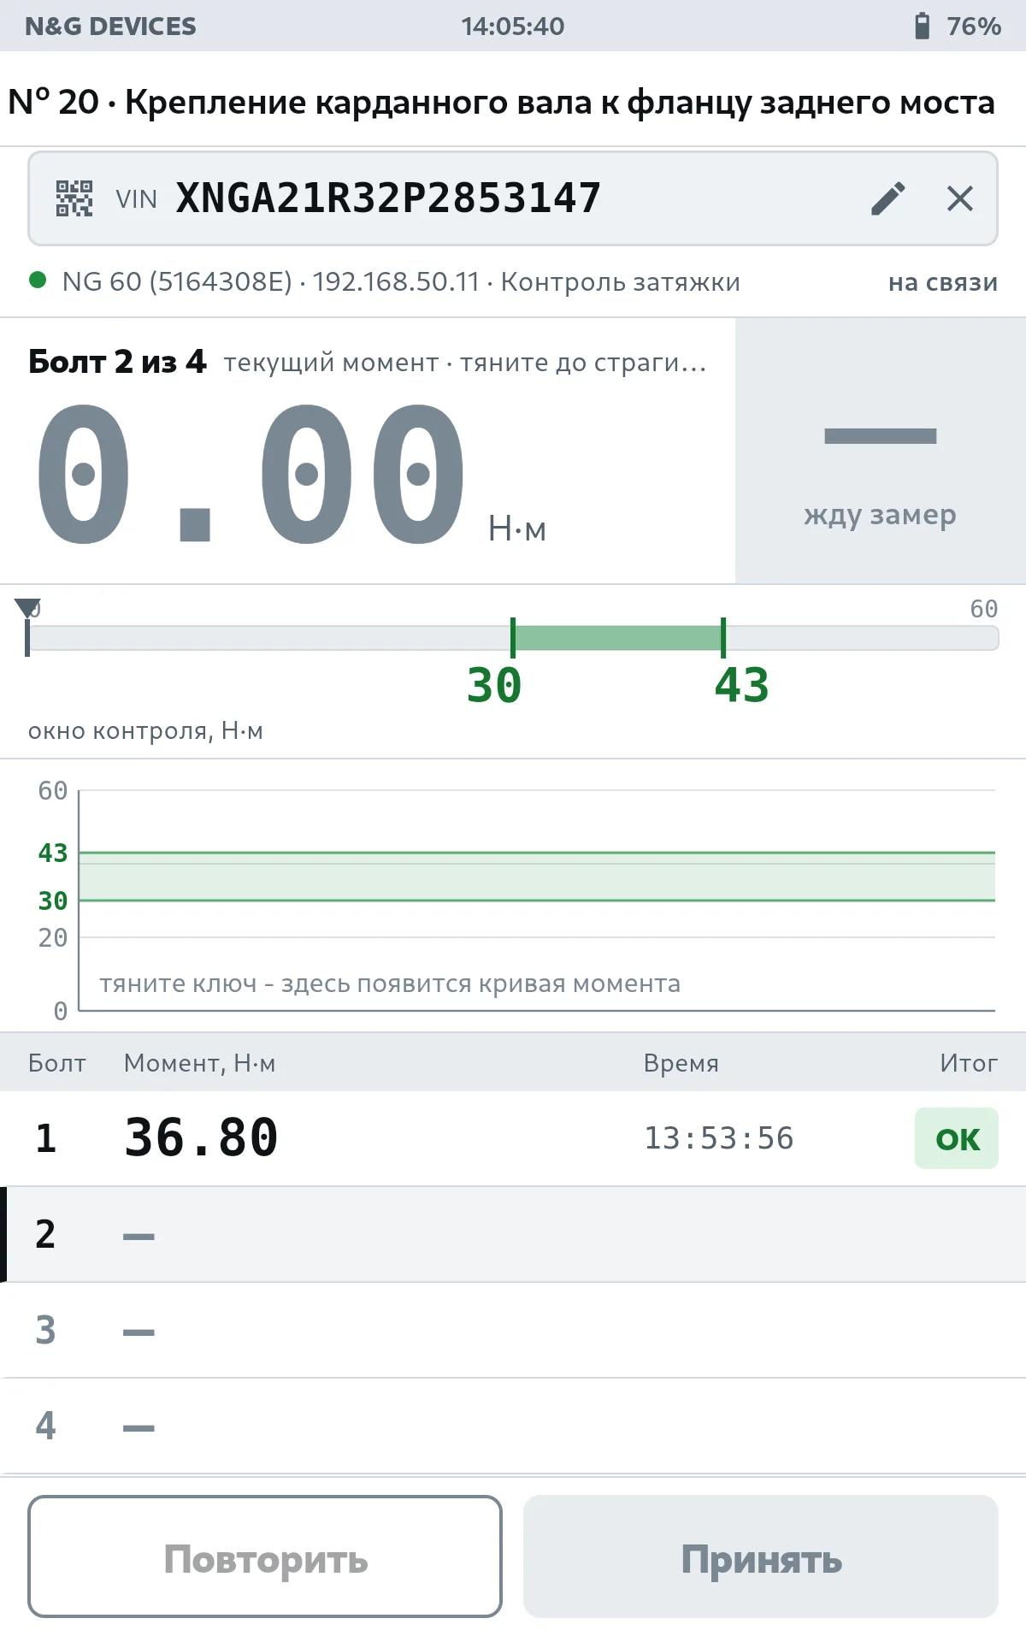Tap the 'жду замер' status panel
Image resolution: width=1026 pixels, height=1642 pixels.
[x=881, y=451]
